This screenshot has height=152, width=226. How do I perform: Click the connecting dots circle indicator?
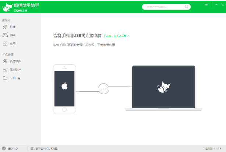[x=103, y=89]
